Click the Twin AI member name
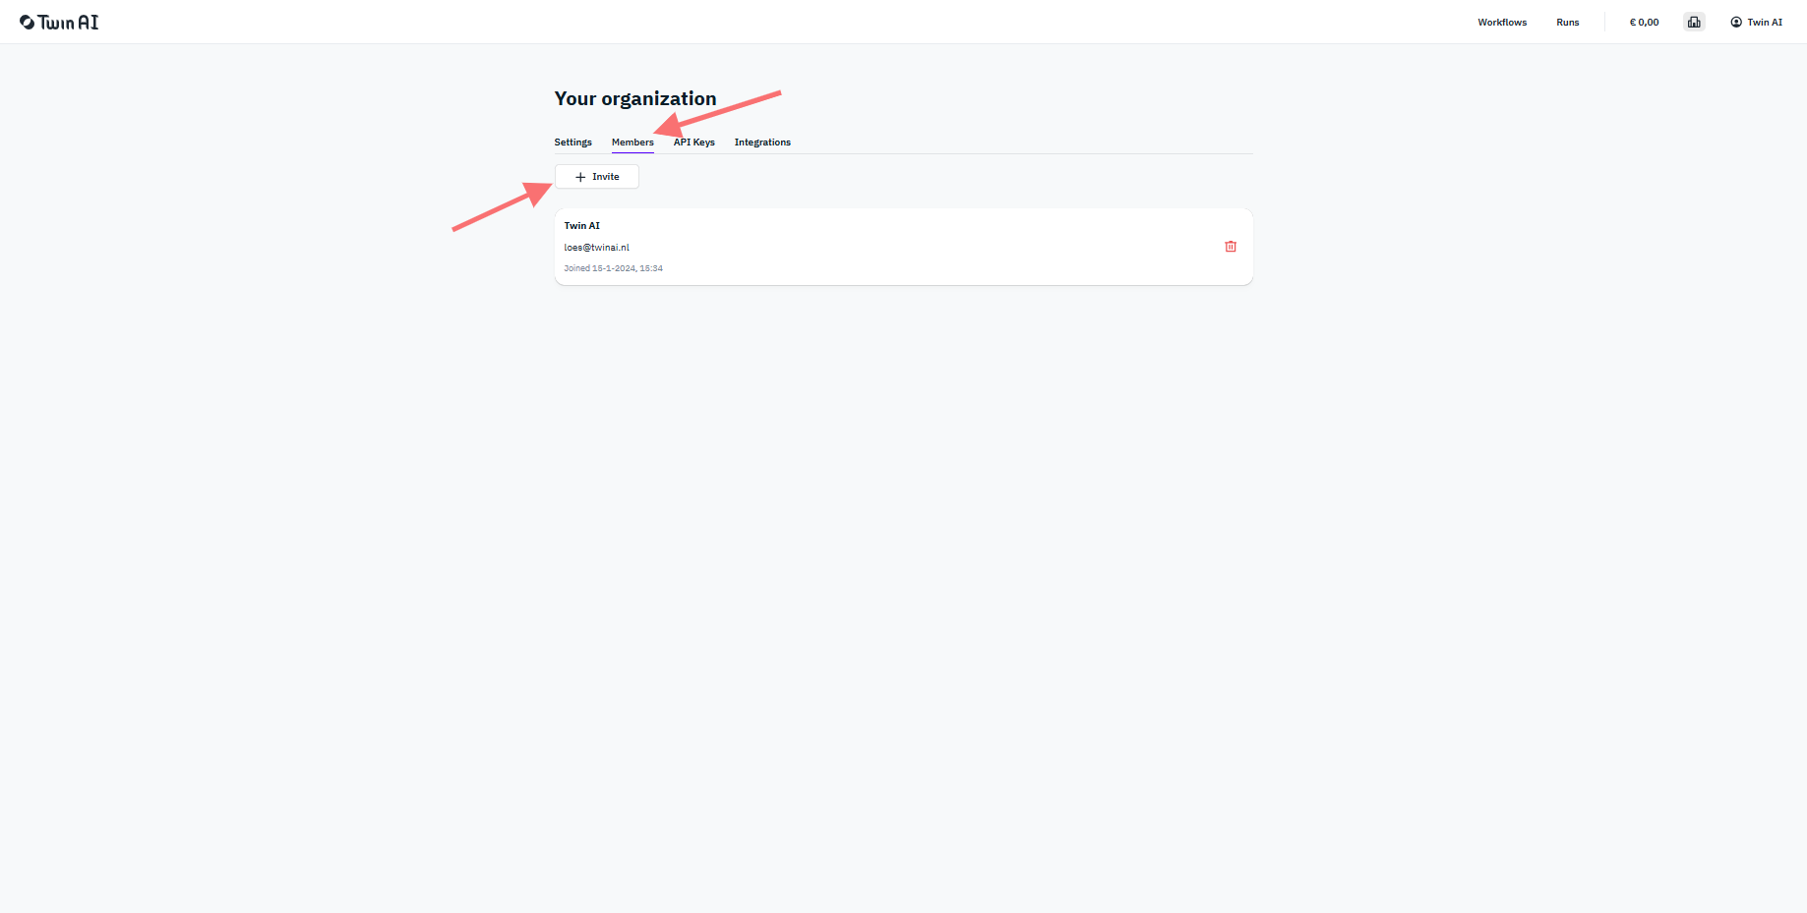 pos(581,226)
